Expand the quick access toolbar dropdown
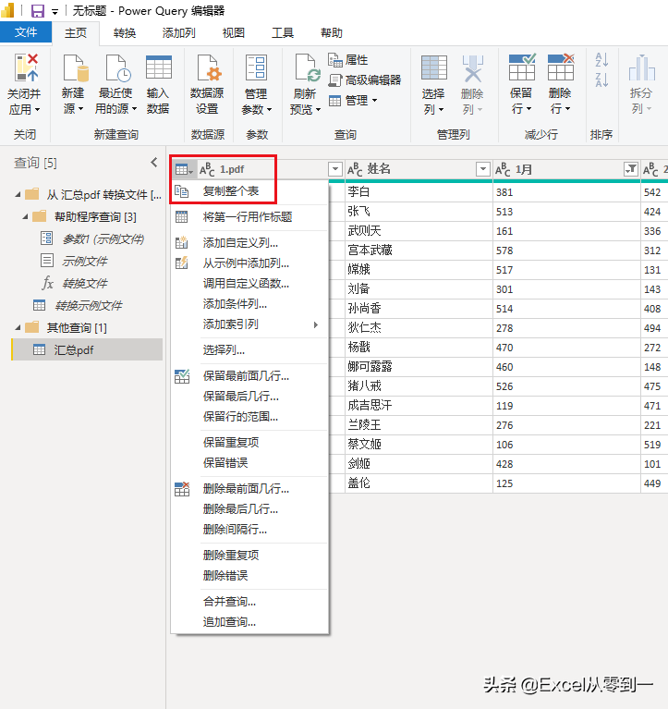 [55, 12]
